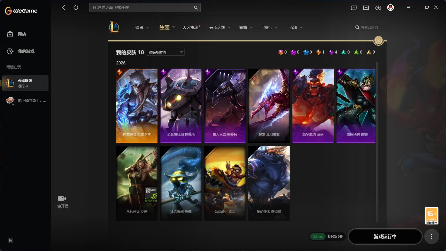Click the blue gem counter
Image resolution: width=446 pixels, height=251 pixels.
click(308, 52)
